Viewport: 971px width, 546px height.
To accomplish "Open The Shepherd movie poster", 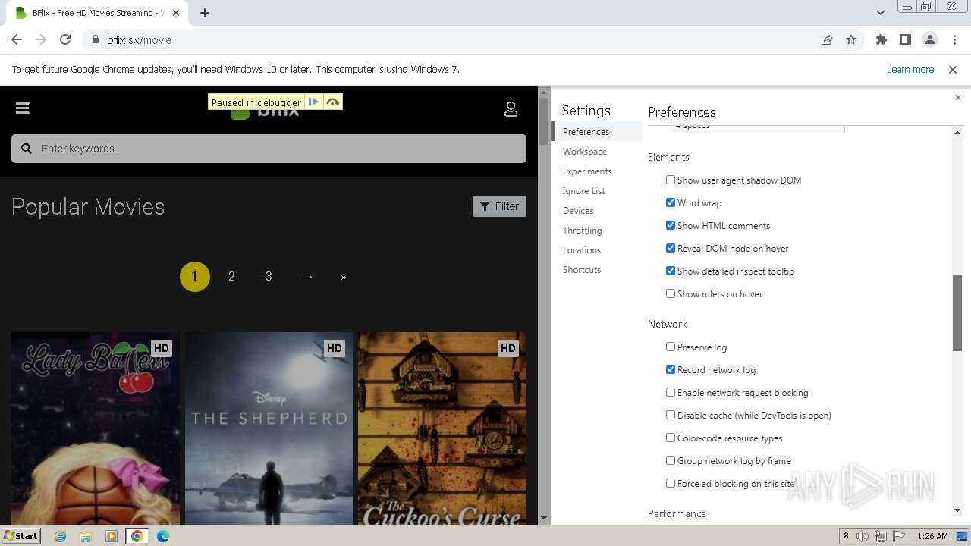I will [x=269, y=428].
